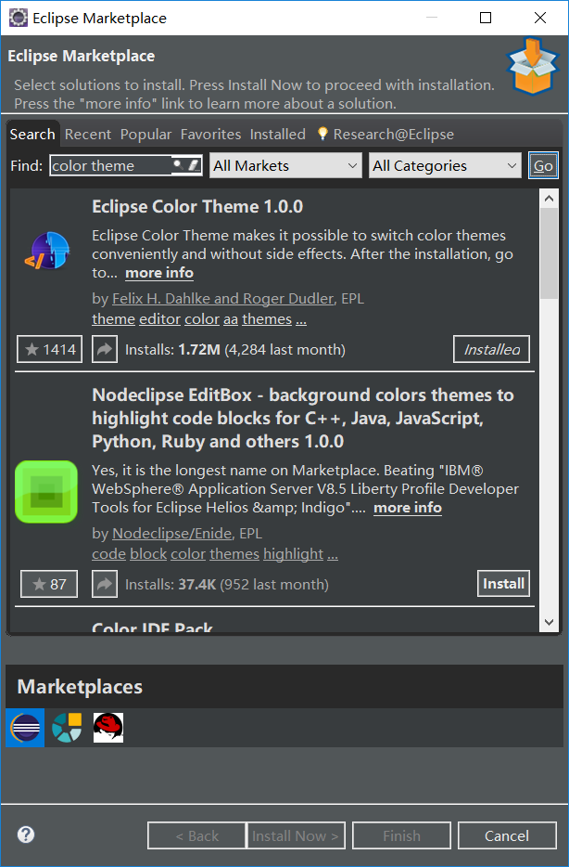Click the disabled Finish button

(401, 835)
